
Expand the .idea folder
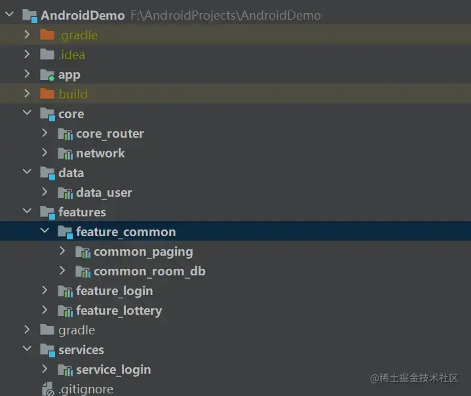click(27, 54)
